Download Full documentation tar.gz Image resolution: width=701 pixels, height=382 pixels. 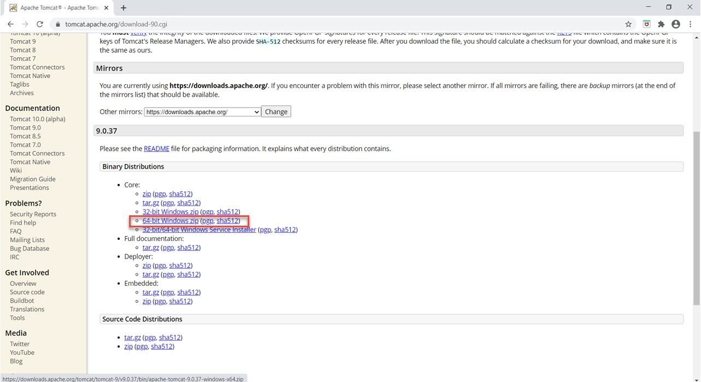[150, 248]
